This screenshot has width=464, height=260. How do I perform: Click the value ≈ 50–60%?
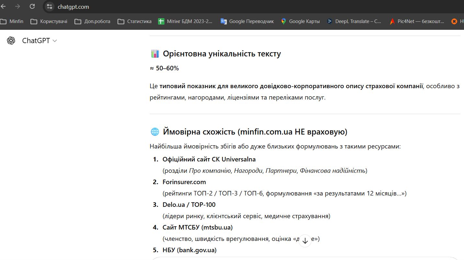coord(164,68)
